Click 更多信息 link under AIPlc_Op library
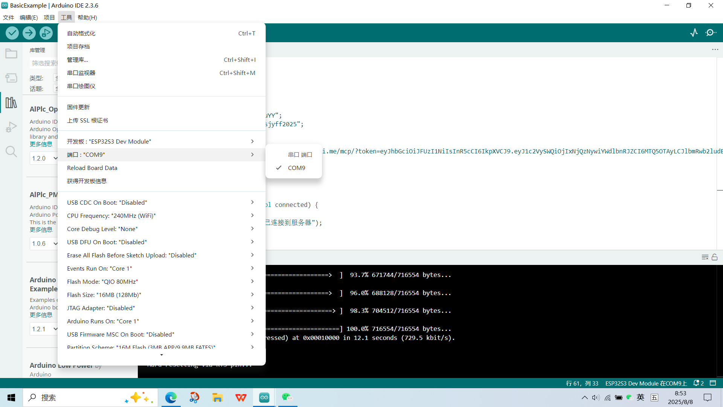Image resolution: width=723 pixels, height=407 pixels. 41,144
